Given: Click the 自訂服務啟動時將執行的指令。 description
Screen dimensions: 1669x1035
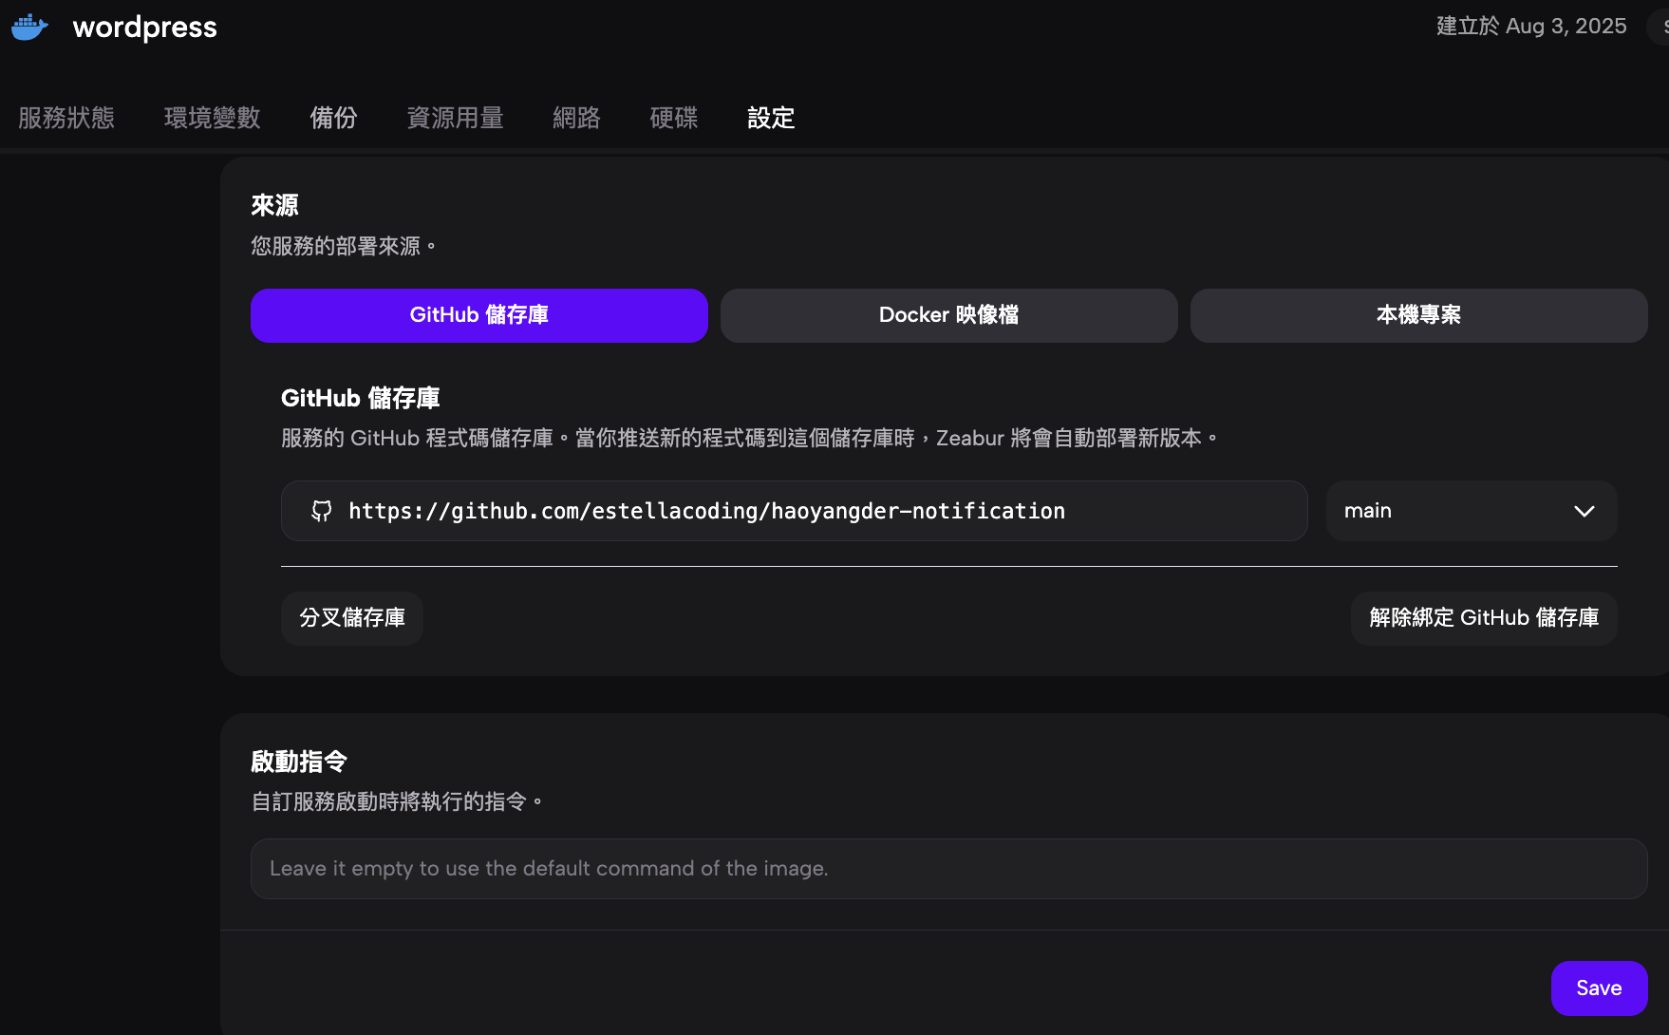Looking at the screenshot, I should coord(397,802).
